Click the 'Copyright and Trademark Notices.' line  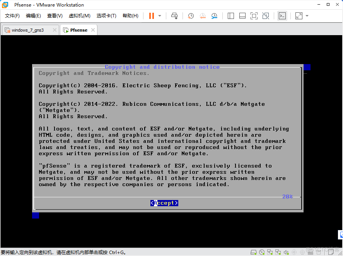pos(94,73)
